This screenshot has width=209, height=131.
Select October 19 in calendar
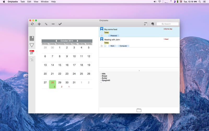click(89, 65)
